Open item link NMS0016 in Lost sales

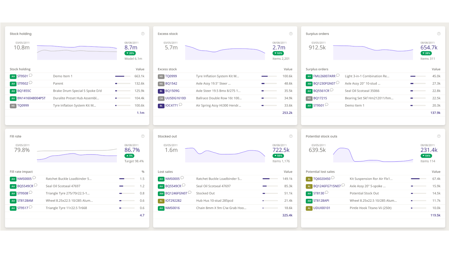click(172, 208)
